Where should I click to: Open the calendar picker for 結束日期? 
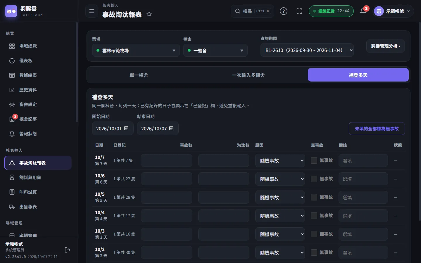(171, 129)
